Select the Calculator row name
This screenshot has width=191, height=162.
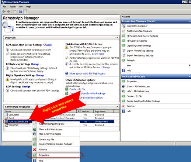[x=14, y=115]
